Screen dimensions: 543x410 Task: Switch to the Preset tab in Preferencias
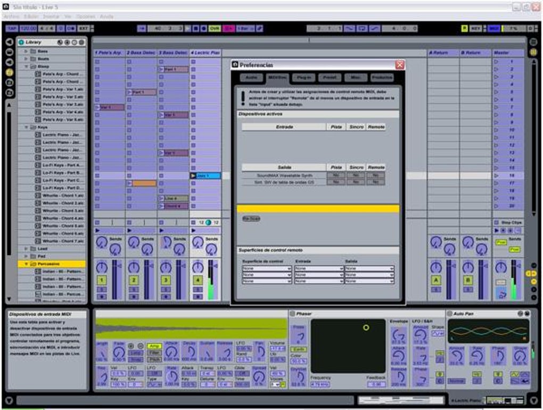point(330,78)
